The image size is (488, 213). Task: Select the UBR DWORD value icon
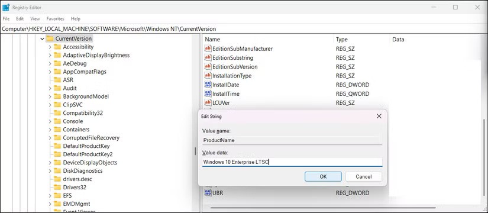[208, 193]
